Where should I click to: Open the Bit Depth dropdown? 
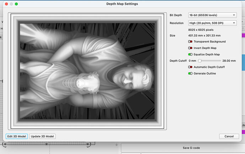click(212, 15)
